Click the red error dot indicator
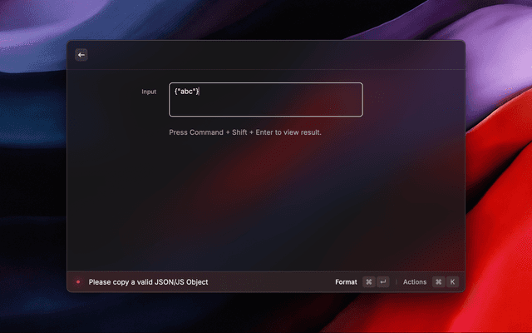The height and width of the screenshot is (333, 532). tap(78, 282)
